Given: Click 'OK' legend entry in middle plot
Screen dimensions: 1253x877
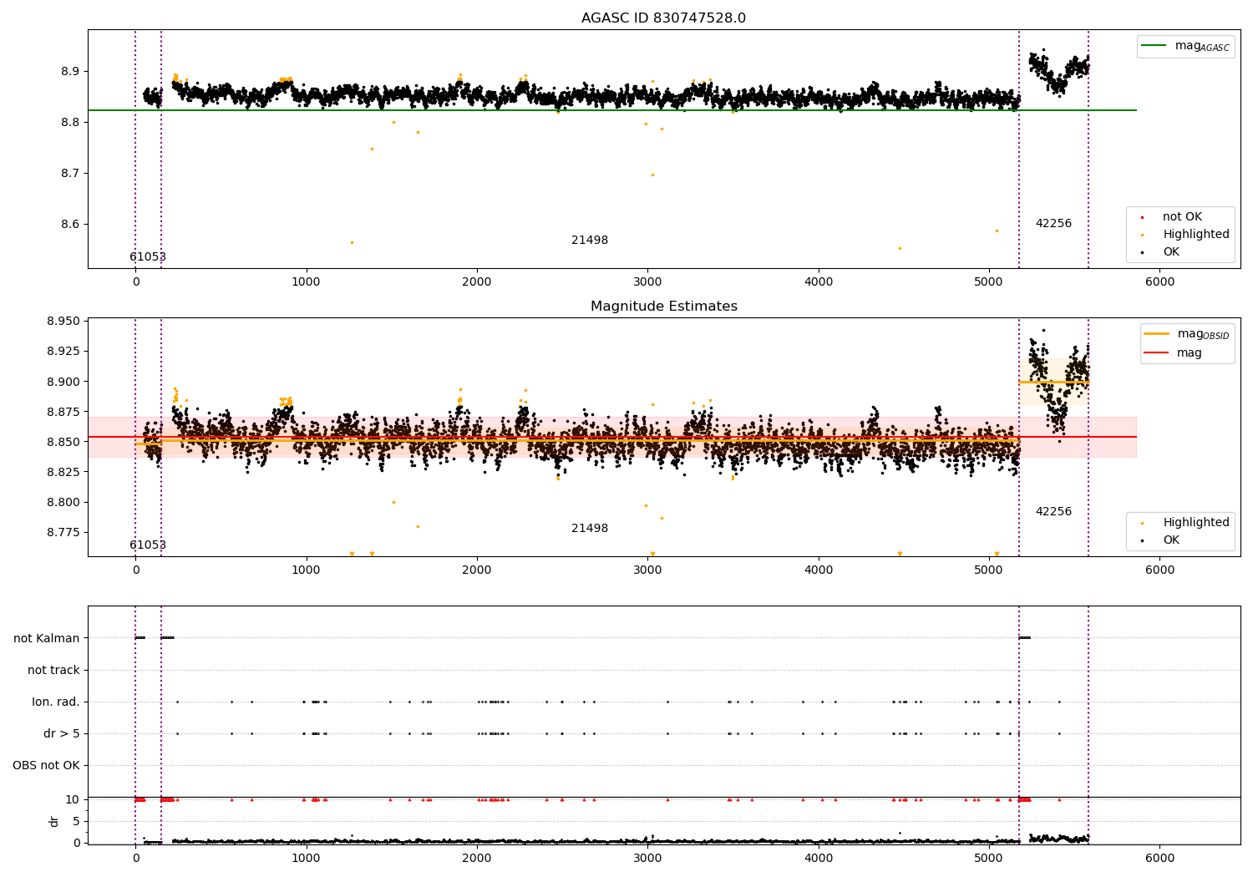Looking at the screenshot, I should (x=1170, y=540).
